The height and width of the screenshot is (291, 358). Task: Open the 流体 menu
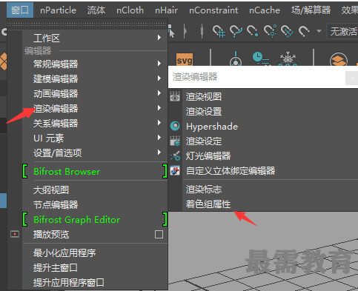96,10
